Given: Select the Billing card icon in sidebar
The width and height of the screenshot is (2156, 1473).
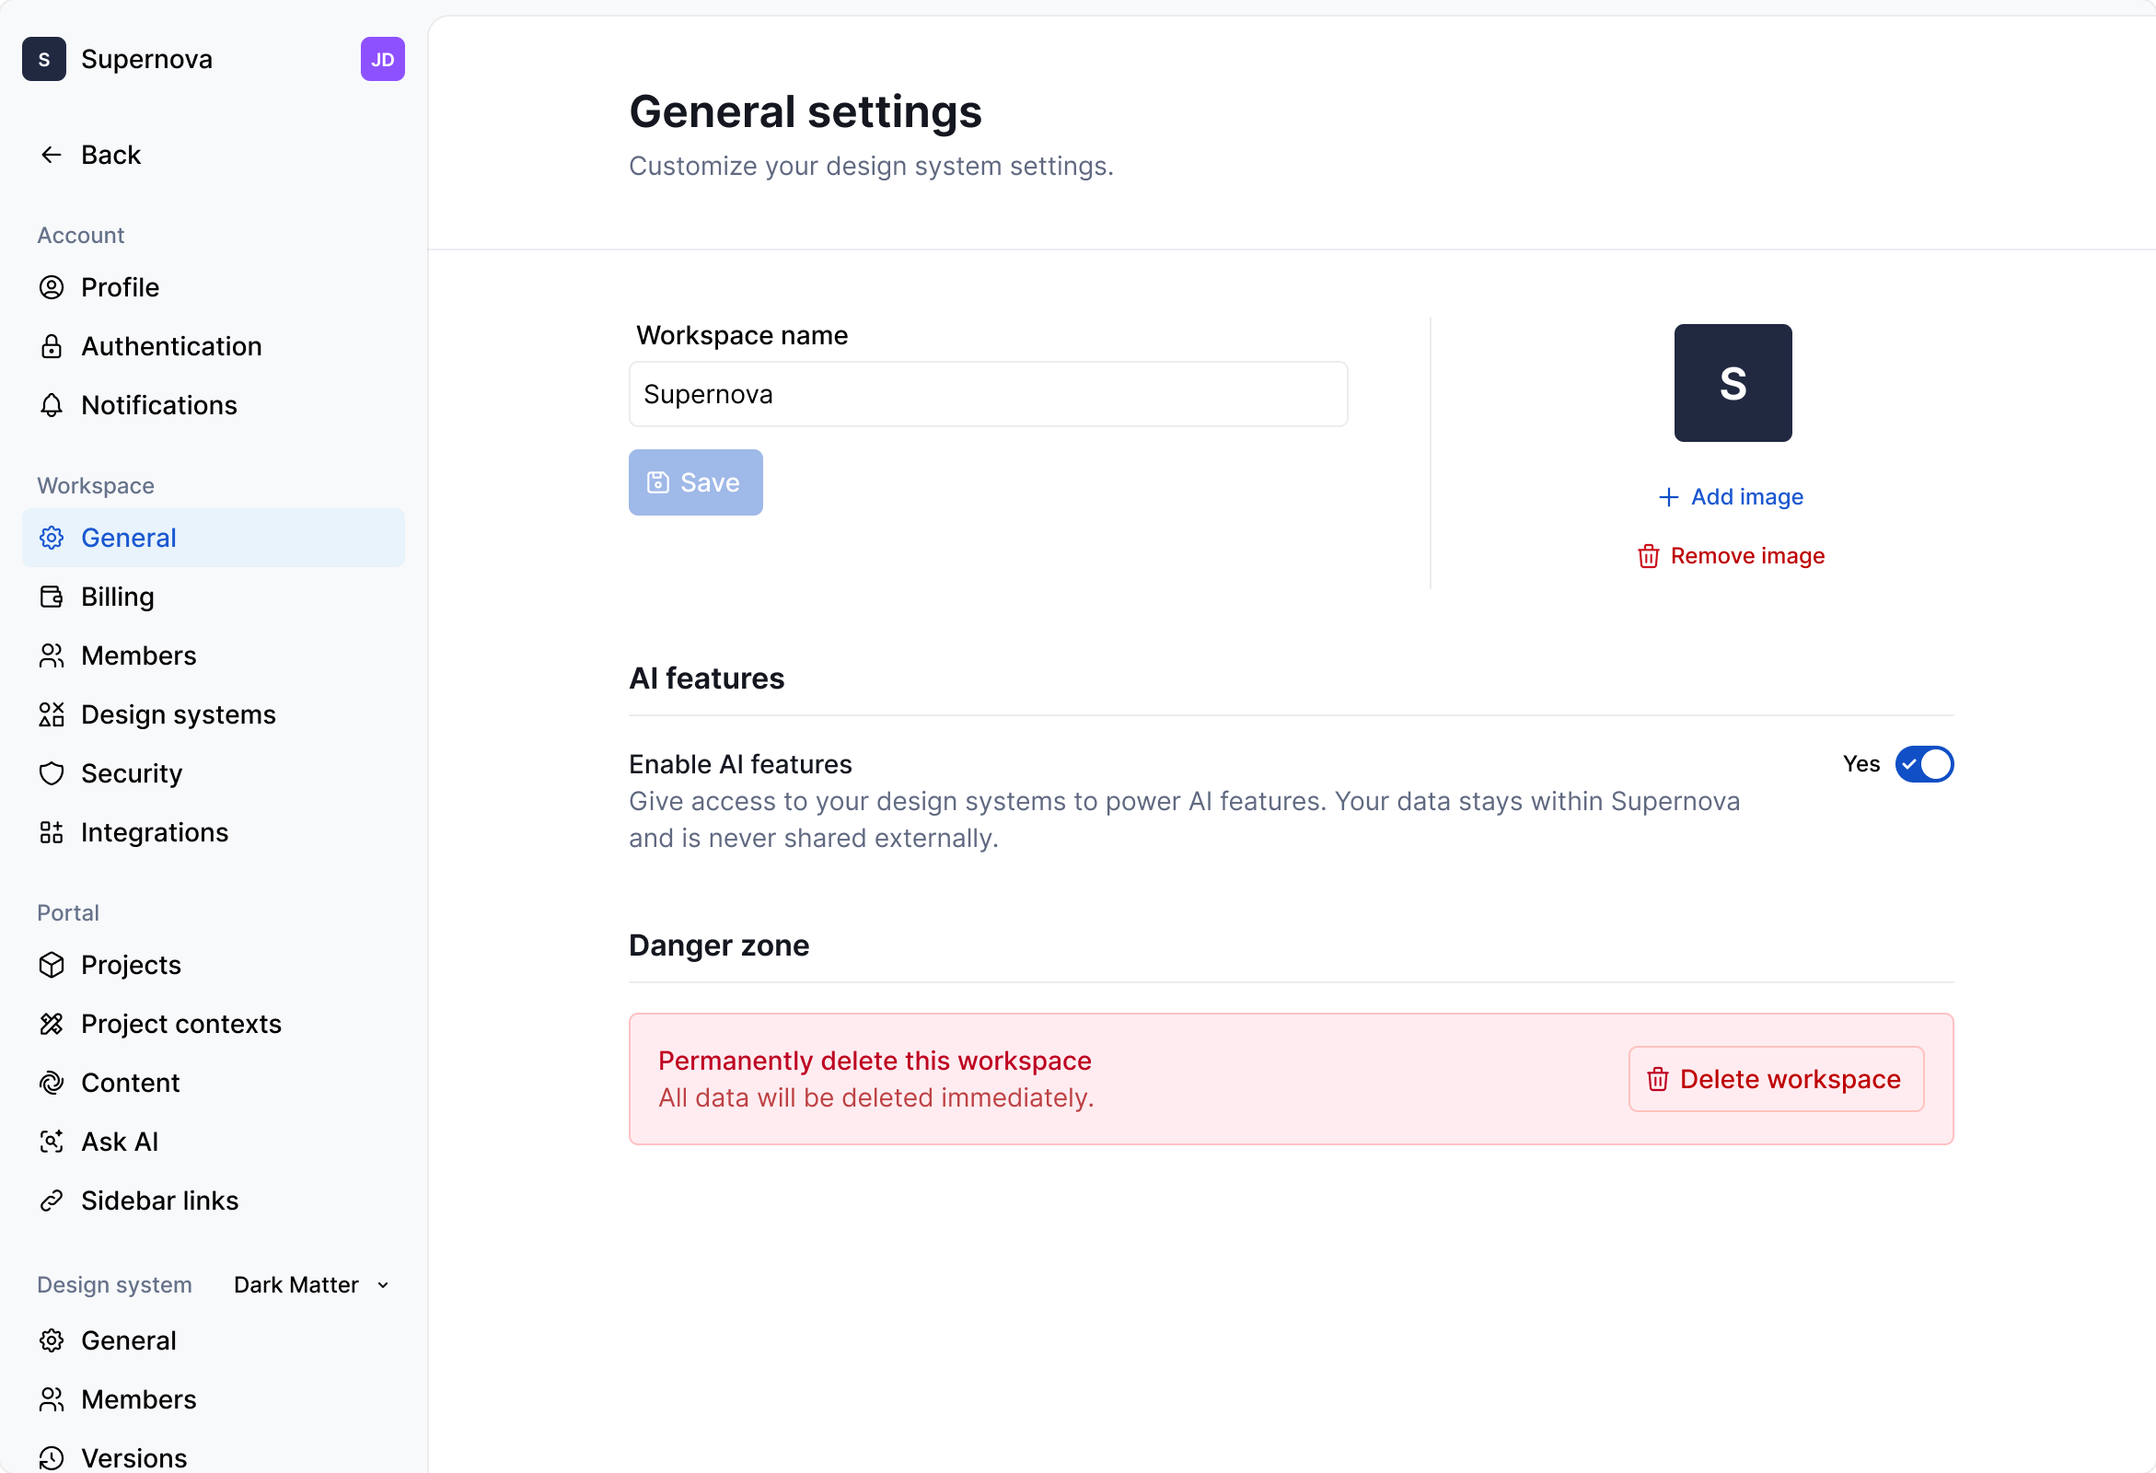Looking at the screenshot, I should pyautogui.click(x=52, y=597).
